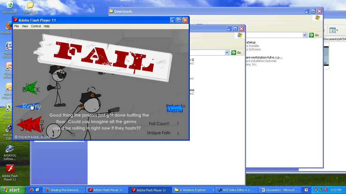This screenshot has height=194, width=346.
Task: Open the Recycle Bin desktop icon
Action: pyautogui.click(x=9, y=7)
